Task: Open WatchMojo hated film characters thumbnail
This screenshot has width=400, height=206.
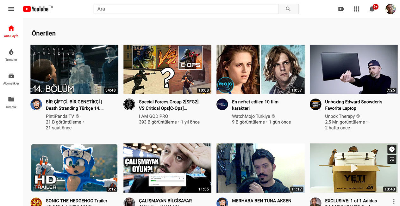Action: [260, 70]
